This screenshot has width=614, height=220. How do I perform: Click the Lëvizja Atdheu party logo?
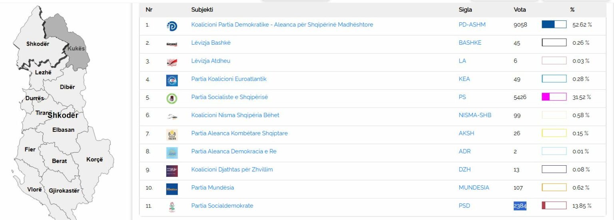172,62
